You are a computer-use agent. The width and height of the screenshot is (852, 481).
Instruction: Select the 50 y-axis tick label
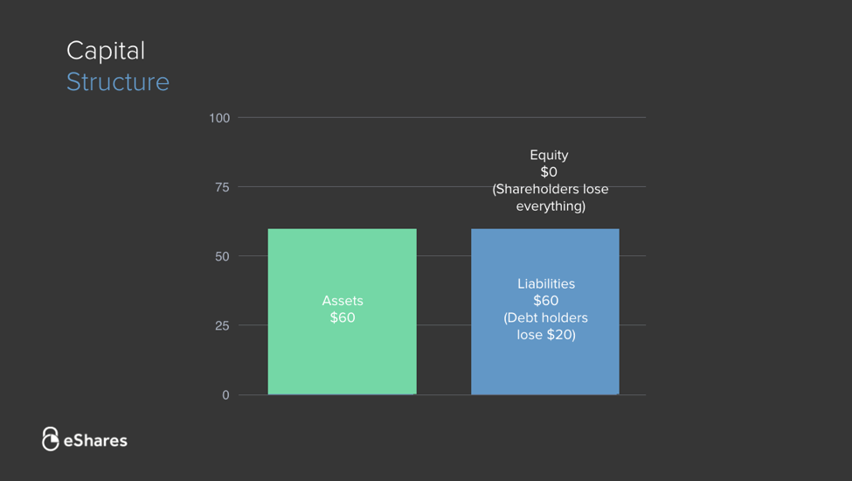[x=222, y=256]
